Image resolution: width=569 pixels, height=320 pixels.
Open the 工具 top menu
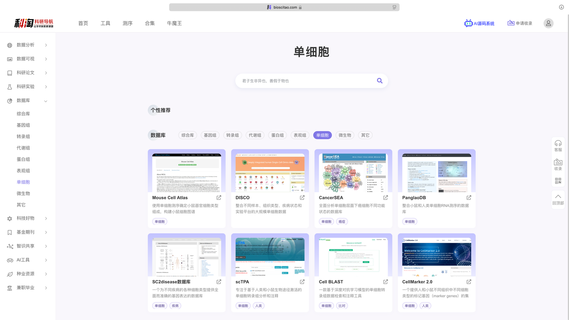[105, 23]
